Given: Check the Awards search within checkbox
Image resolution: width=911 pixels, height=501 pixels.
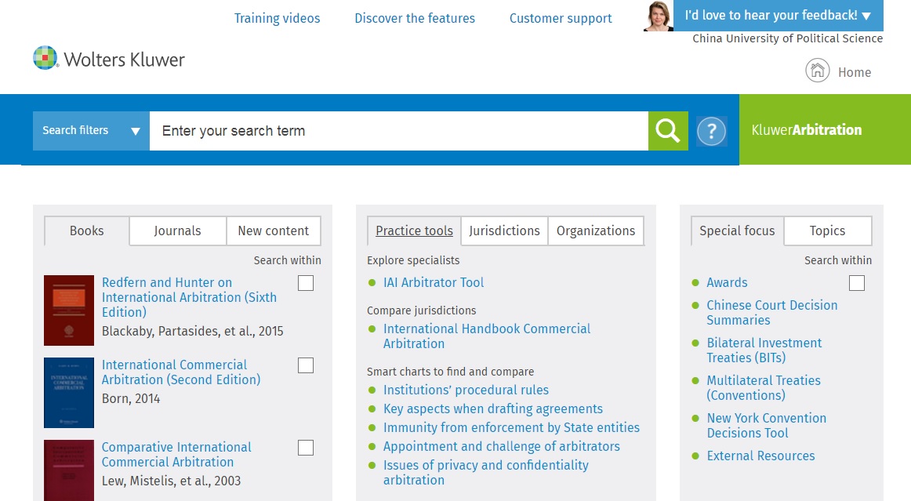Looking at the screenshot, I should 856,283.
